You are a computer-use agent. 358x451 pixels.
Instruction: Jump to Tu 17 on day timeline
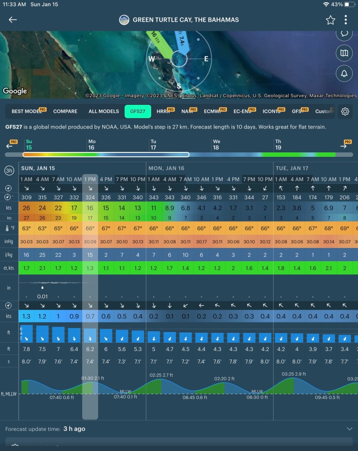tap(153, 145)
